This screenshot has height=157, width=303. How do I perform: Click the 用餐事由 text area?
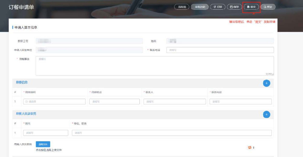[x=155, y=65]
